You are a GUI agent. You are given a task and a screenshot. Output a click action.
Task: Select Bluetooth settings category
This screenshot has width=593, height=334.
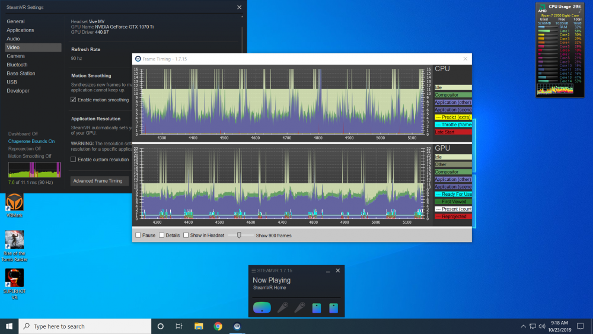(x=17, y=65)
